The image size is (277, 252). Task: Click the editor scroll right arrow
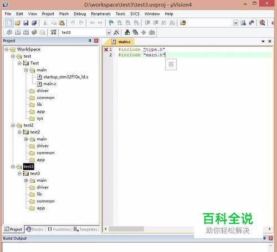click(x=270, y=229)
